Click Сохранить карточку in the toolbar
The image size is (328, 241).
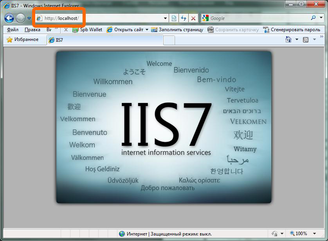[233, 30]
